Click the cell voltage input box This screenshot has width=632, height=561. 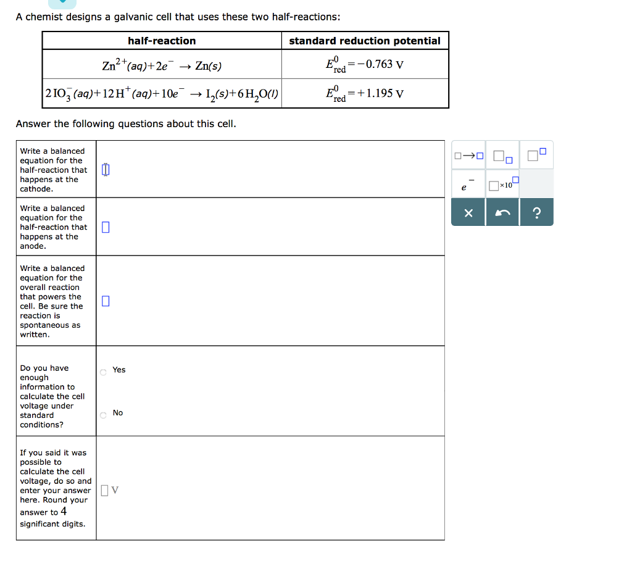104,491
